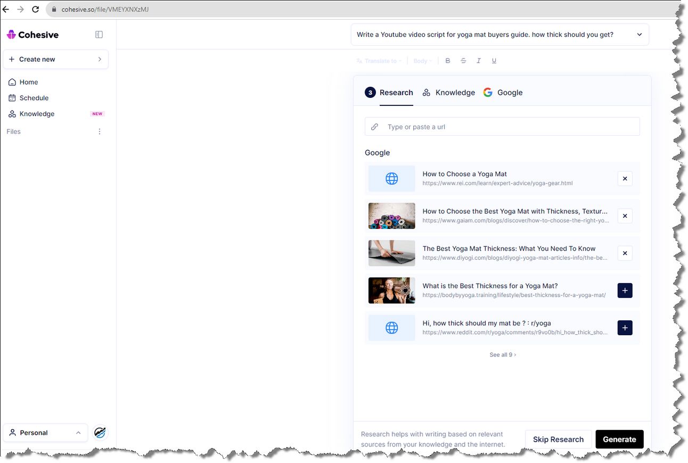Open the Body text style dropdown

coord(423,61)
